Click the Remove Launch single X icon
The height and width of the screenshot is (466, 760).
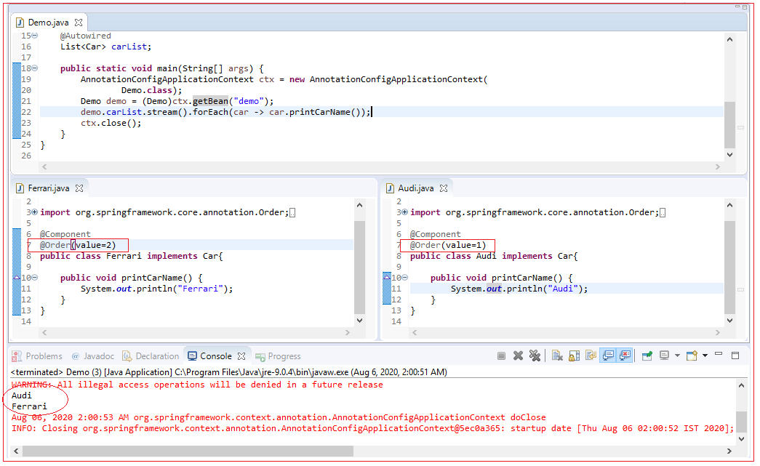(x=518, y=356)
